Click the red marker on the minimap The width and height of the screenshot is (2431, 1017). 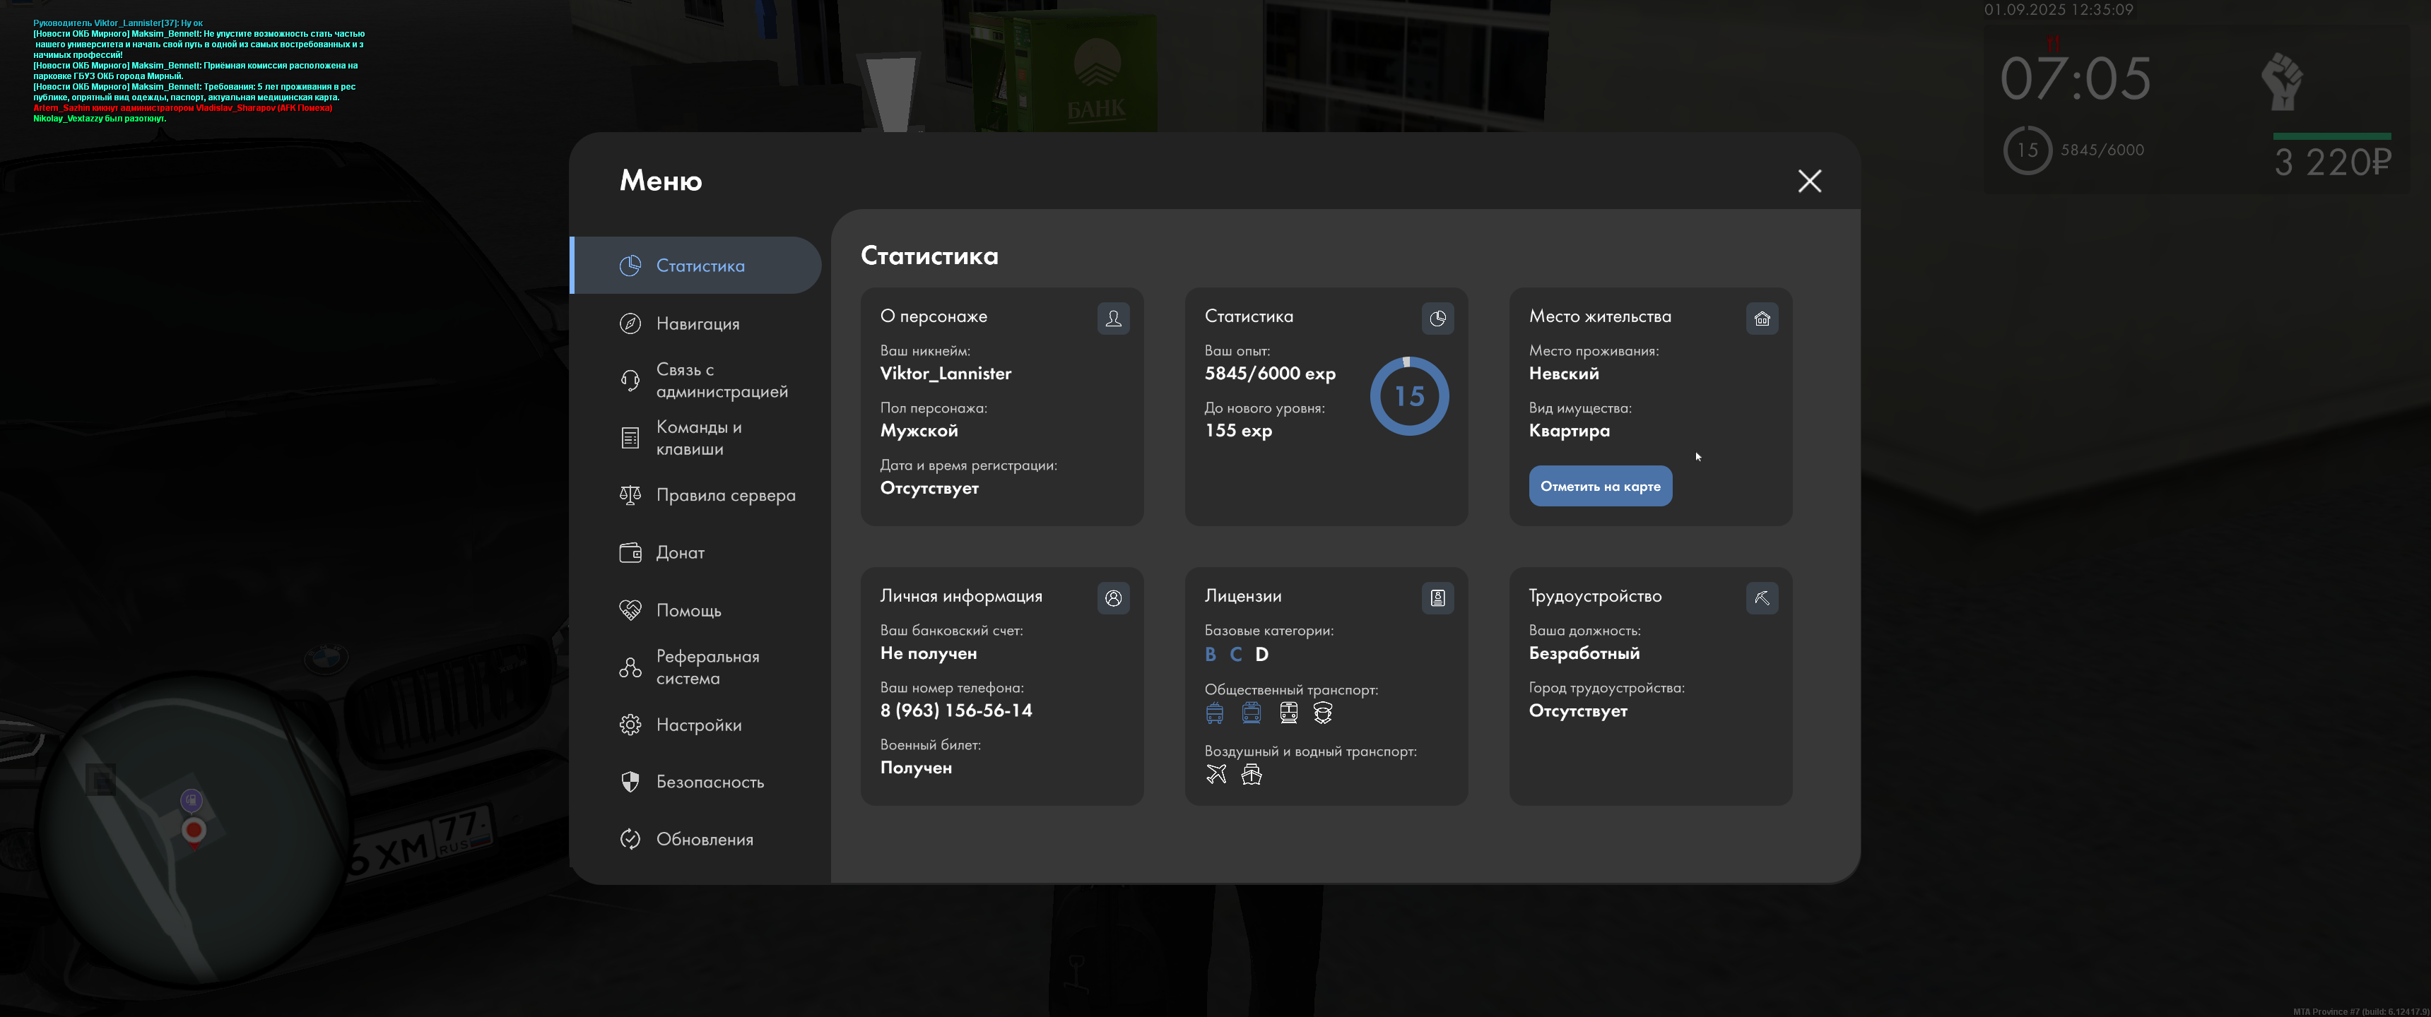click(194, 831)
